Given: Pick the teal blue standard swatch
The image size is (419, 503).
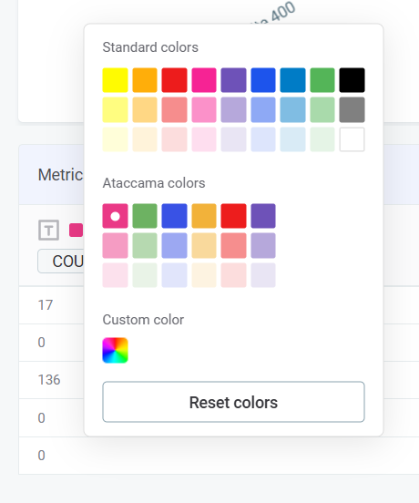Looking at the screenshot, I should click(292, 80).
